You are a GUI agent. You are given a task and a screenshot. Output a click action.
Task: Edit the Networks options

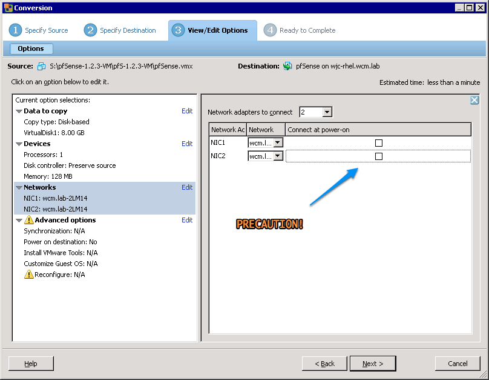[x=187, y=187]
